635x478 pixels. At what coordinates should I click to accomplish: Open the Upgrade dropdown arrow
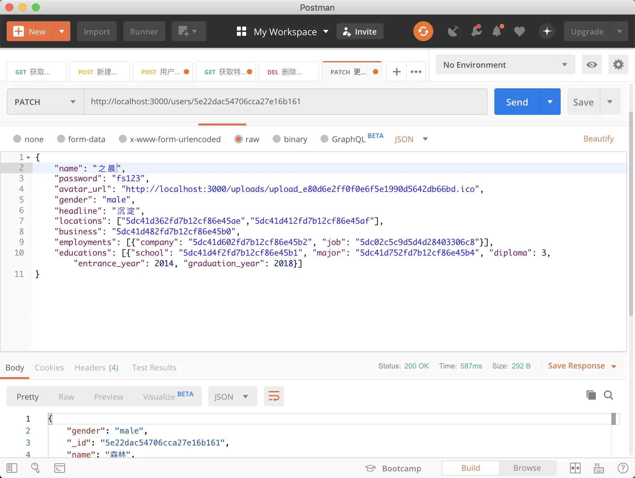pos(620,32)
